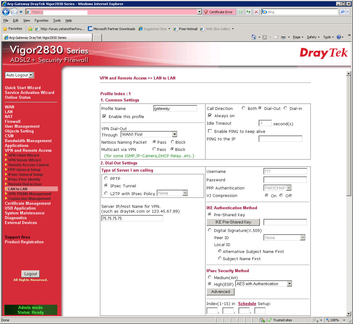Select L2TP with IPsec Policy radio
Screen dimensions: 353x324
coord(106,193)
